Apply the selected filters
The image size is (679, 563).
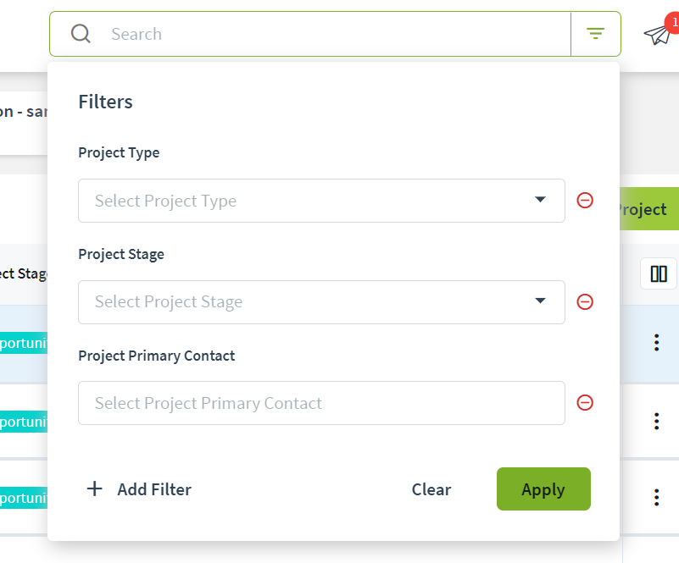click(x=543, y=489)
